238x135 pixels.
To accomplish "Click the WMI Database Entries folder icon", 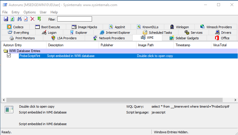I will click(6, 51).
